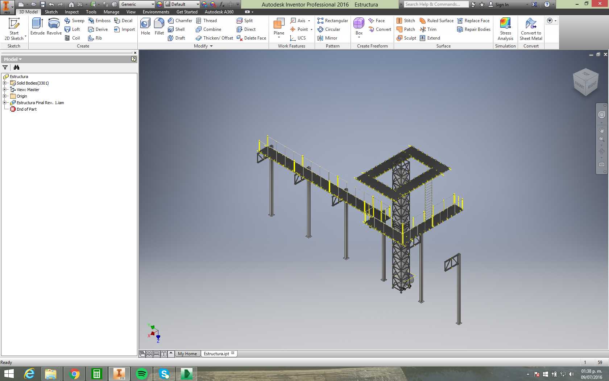The image size is (609, 381).
Task: Click the Emboss tool
Action: [x=99, y=21]
